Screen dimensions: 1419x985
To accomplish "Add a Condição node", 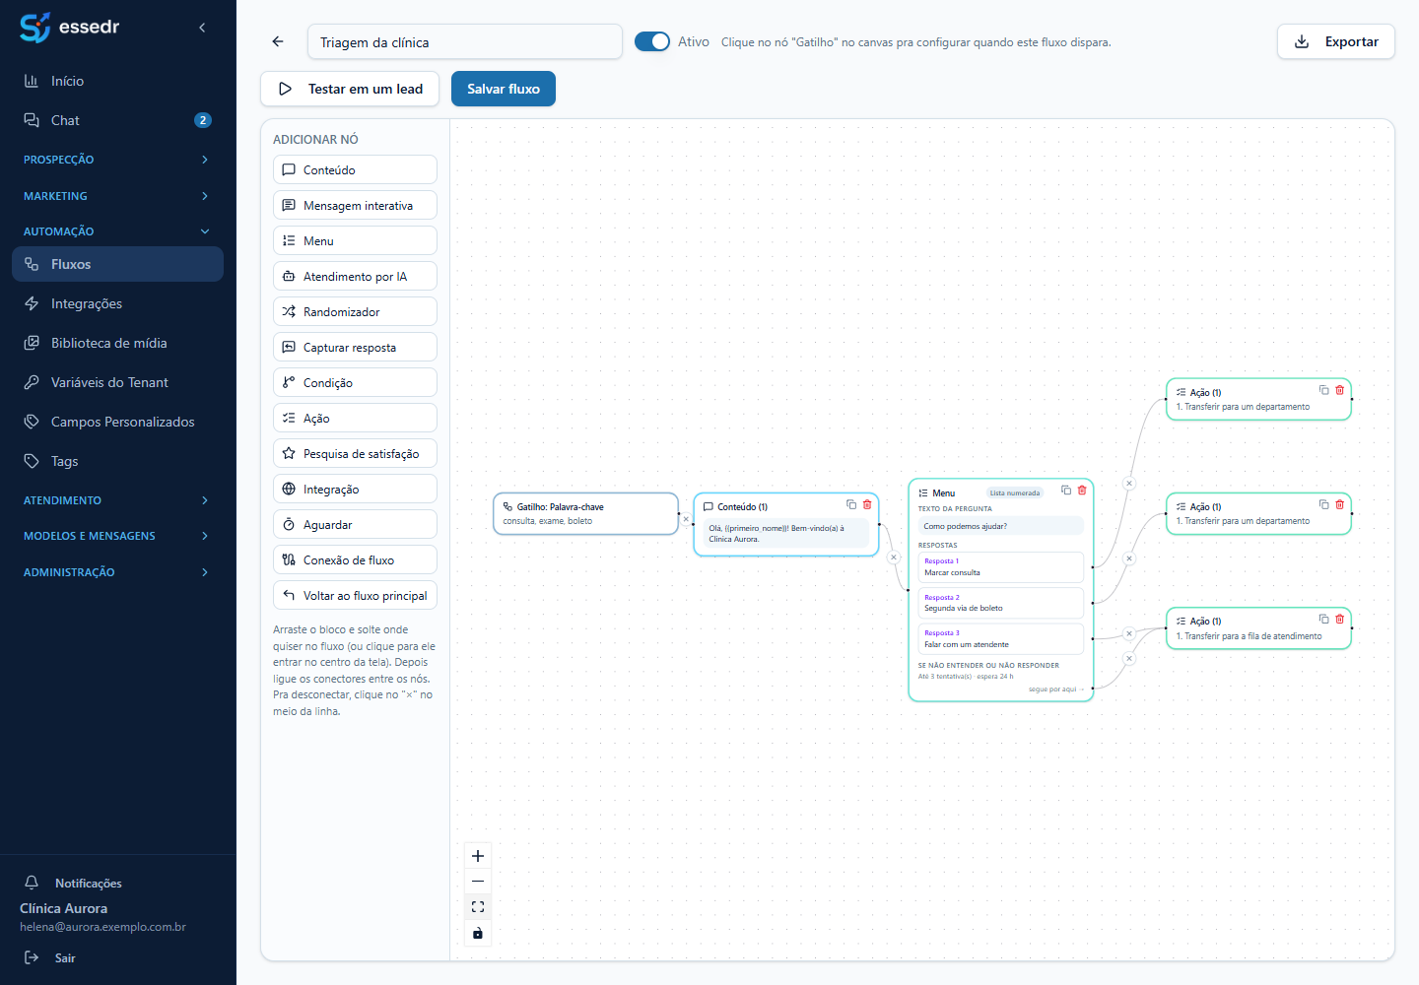I will tap(355, 382).
